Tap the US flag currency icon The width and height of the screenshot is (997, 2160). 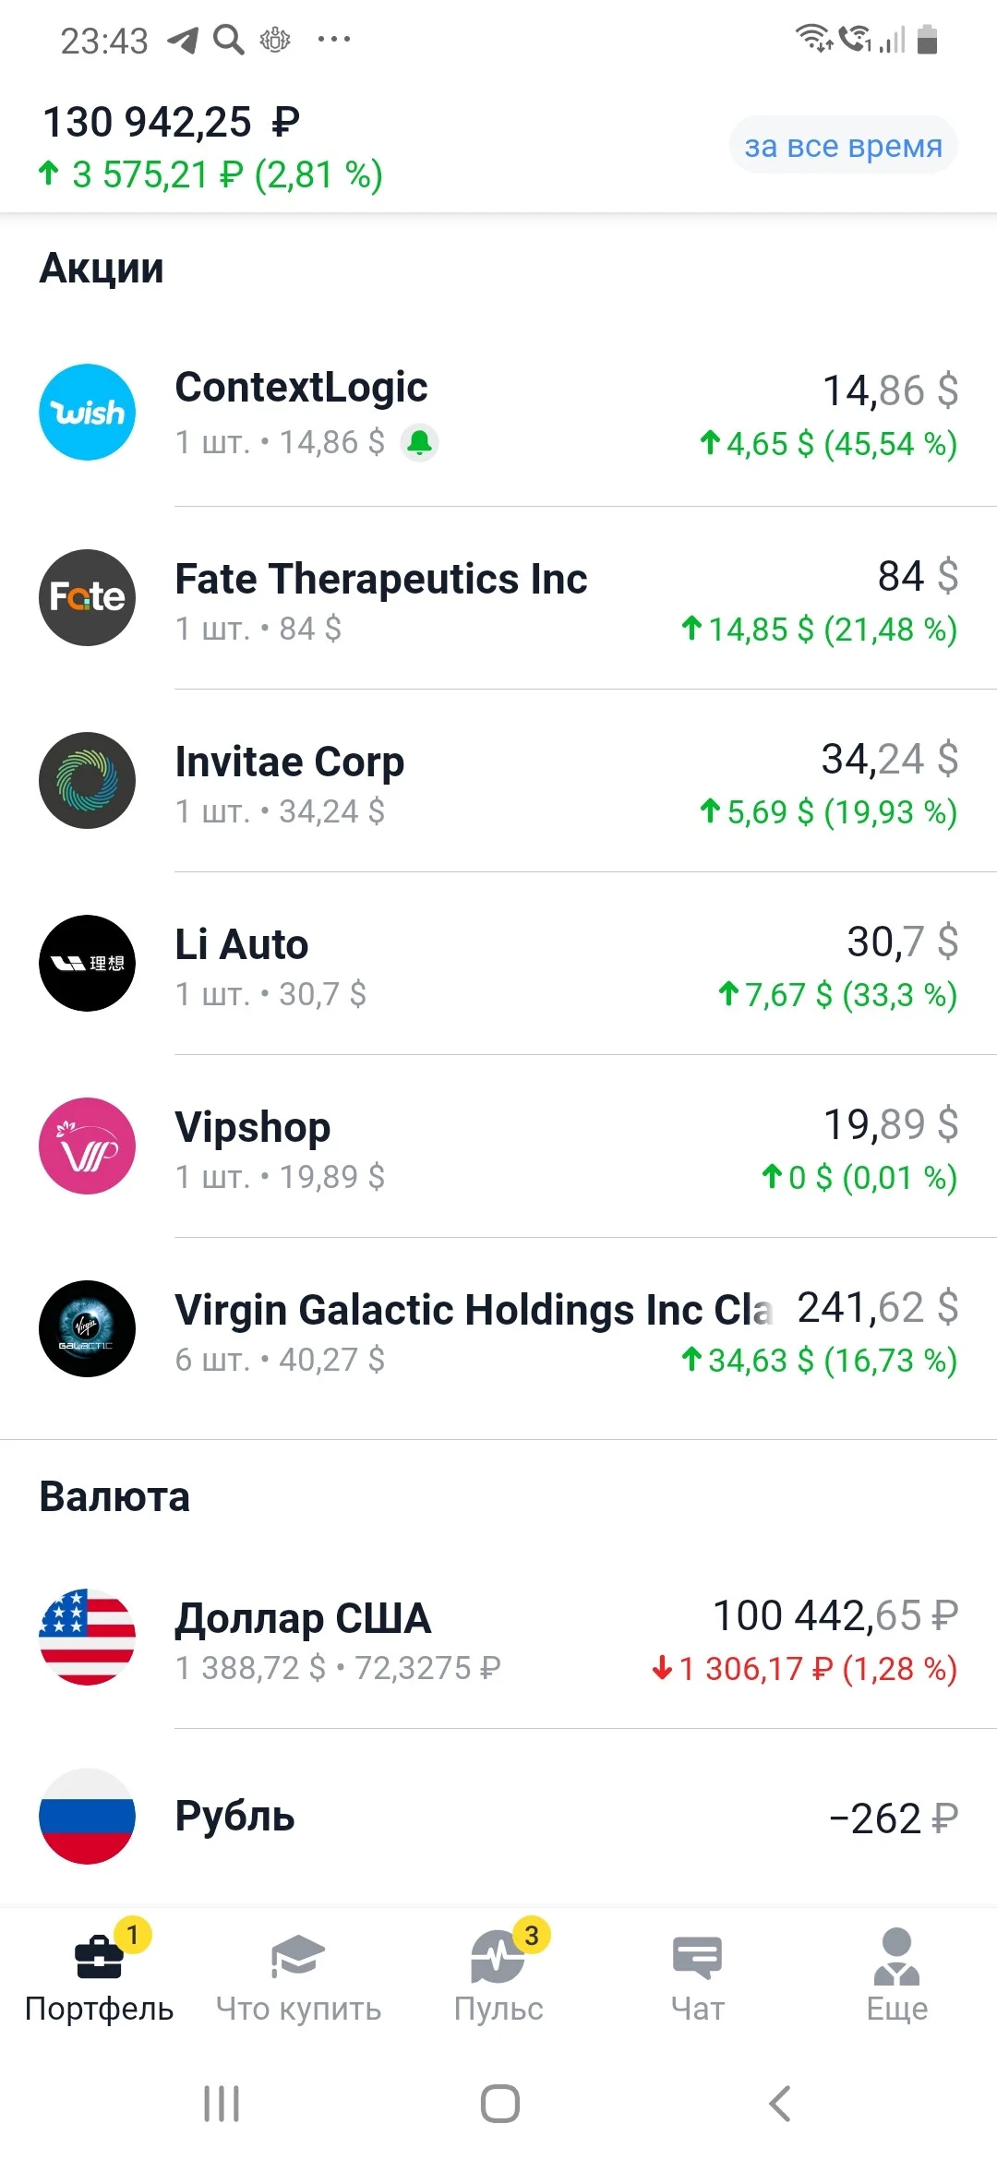[88, 1637]
